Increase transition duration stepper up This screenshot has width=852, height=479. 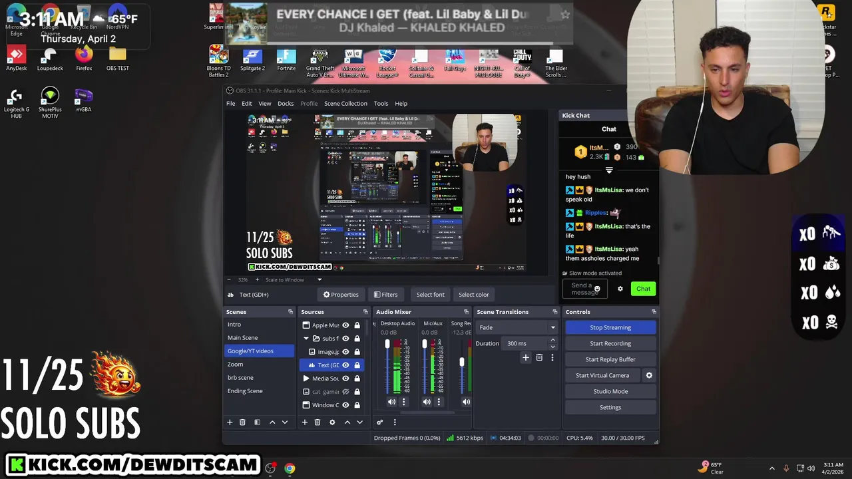pyautogui.click(x=552, y=340)
